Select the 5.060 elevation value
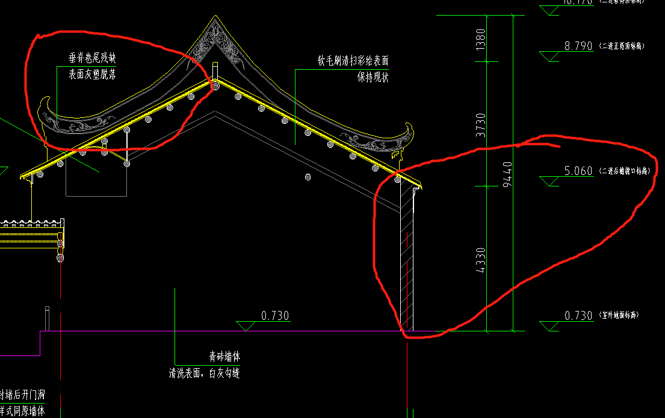The height and width of the screenshot is (418, 665). (x=578, y=171)
